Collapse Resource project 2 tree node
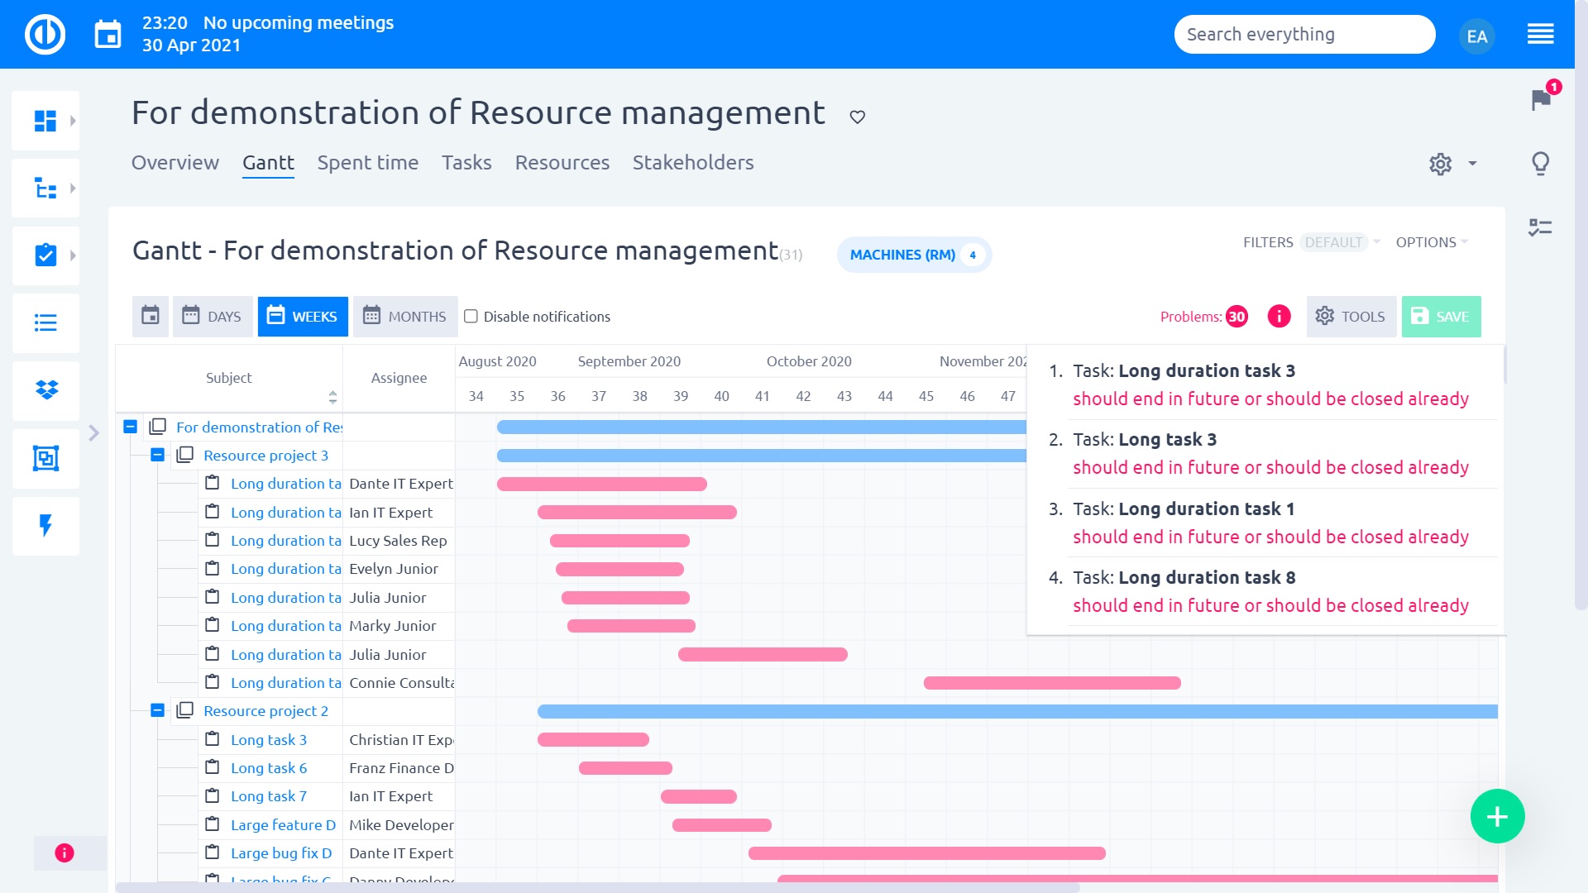The image size is (1588, 893). click(157, 710)
